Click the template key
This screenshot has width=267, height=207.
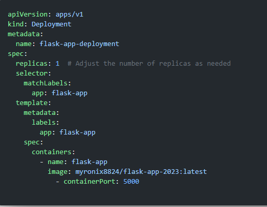point(32,103)
